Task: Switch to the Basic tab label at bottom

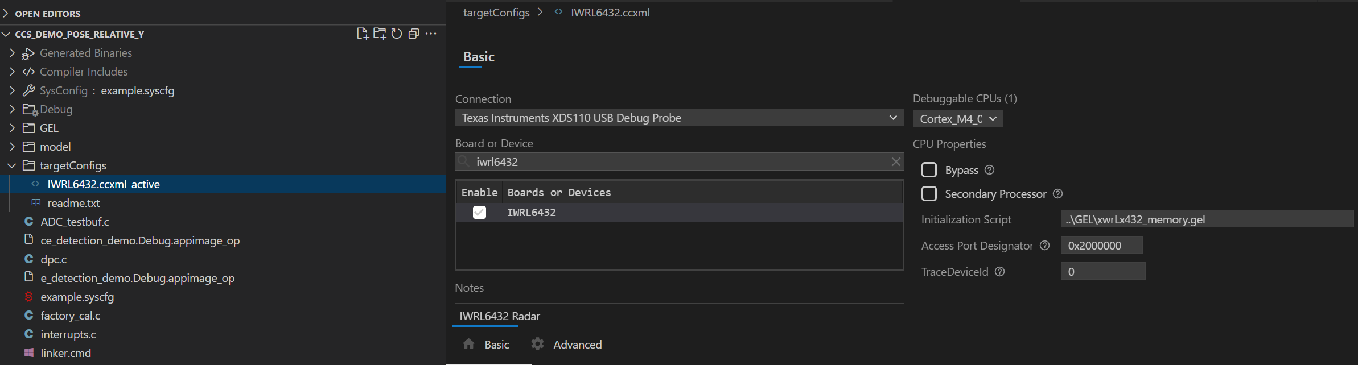Action: [x=497, y=345]
